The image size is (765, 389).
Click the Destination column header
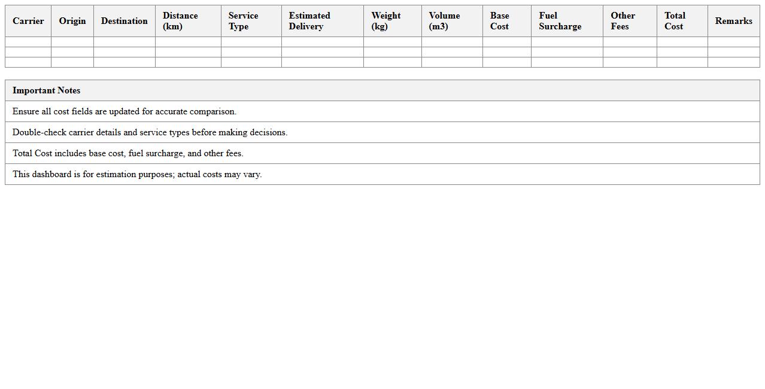click(x=124, y=20)
